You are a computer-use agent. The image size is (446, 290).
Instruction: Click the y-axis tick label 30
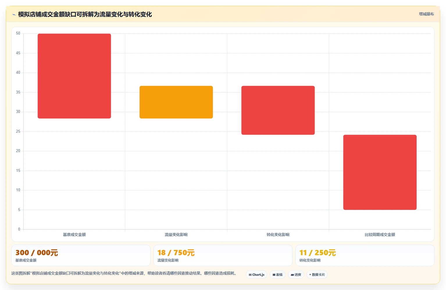[x=18, y=112]
